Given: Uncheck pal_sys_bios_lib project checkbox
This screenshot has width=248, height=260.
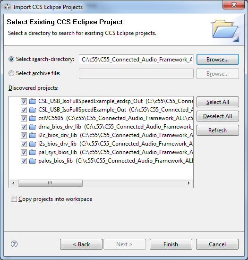Looking at the screenshot, I should [24, 152].
